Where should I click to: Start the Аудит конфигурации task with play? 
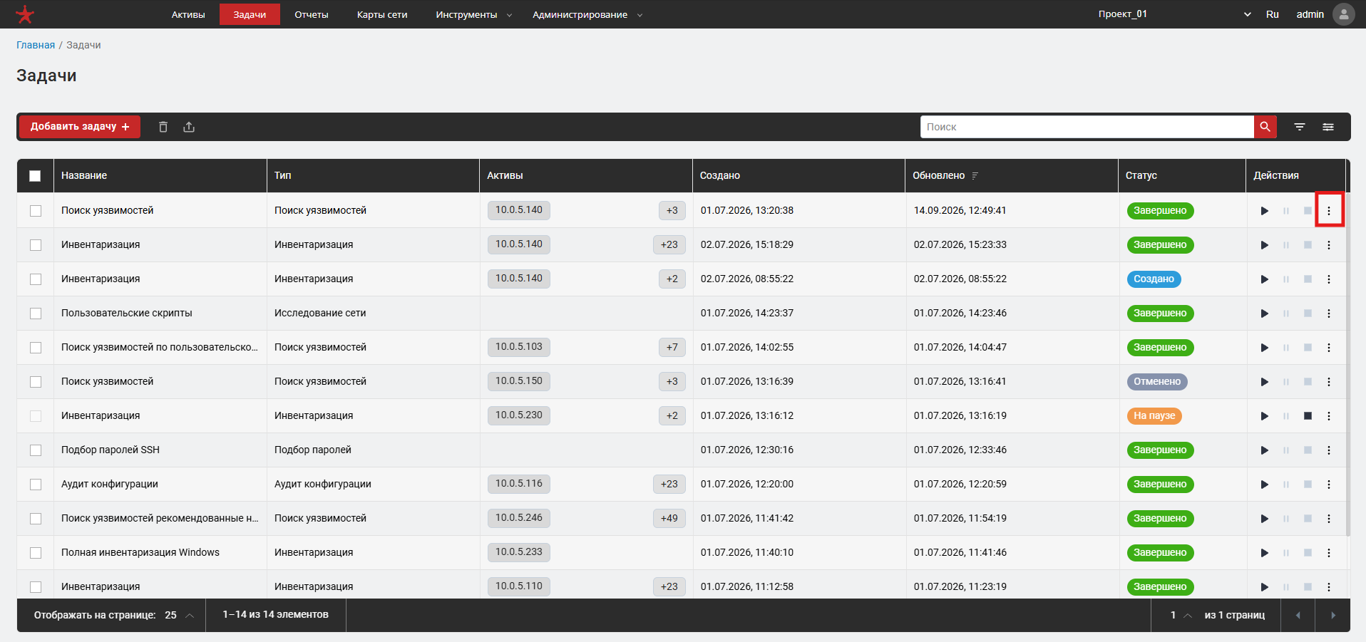[x=1264, y=485]
